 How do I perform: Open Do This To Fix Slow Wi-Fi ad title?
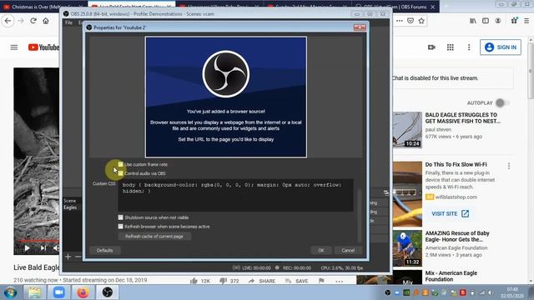click(x=456, y=164)
